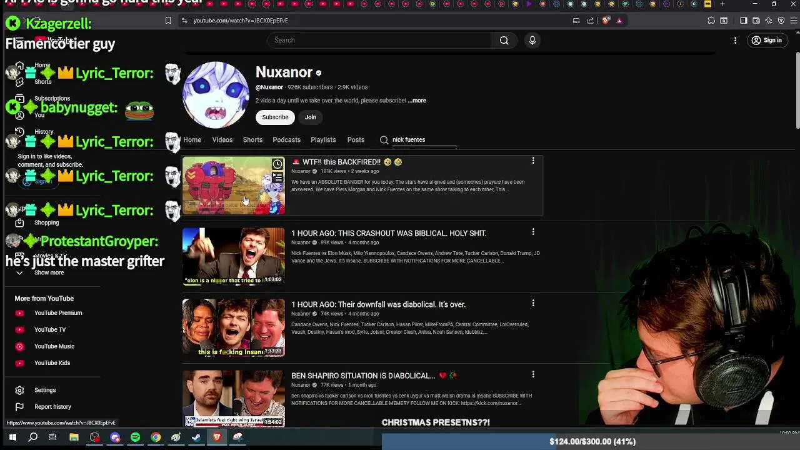Open Task View on the taskbar
Screen dimensions: 800x450
click(x=53, y=437)
